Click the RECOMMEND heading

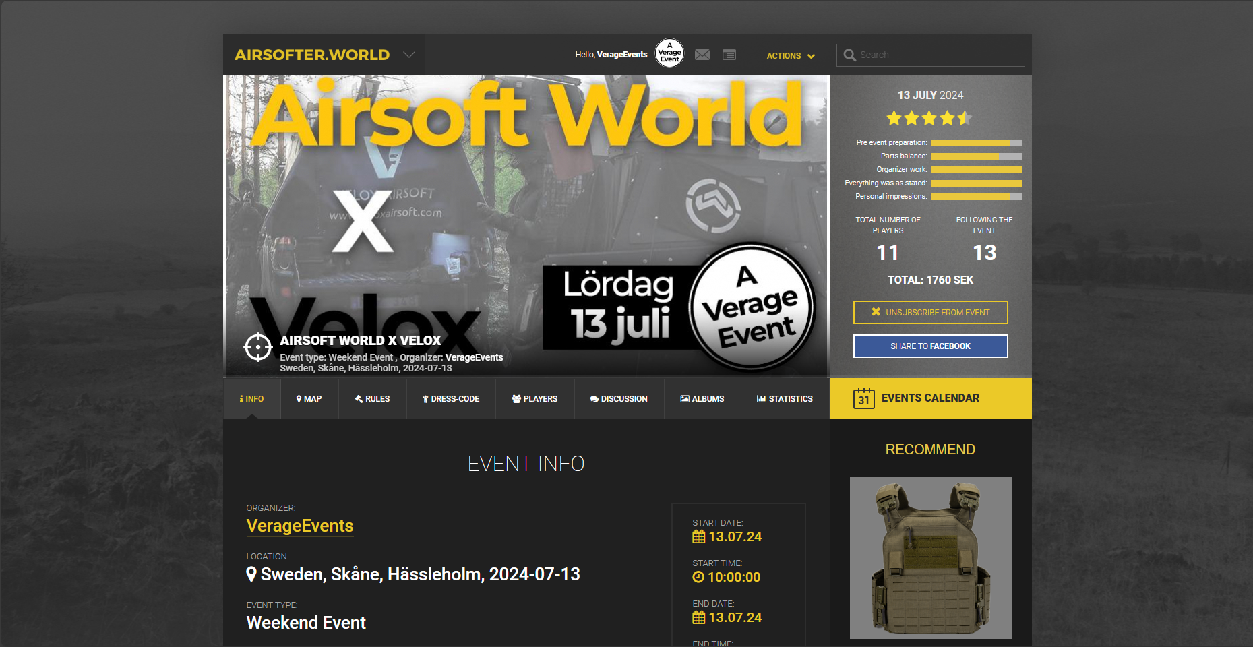click(930, 450)
